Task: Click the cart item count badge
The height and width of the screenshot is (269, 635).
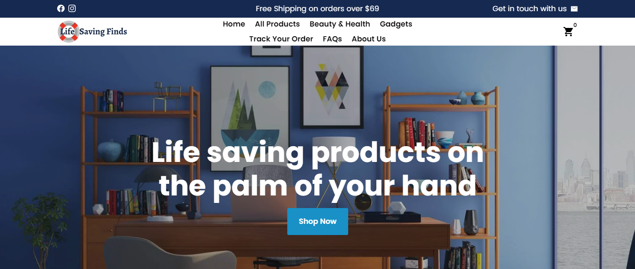Action: [x=575, y=25]
